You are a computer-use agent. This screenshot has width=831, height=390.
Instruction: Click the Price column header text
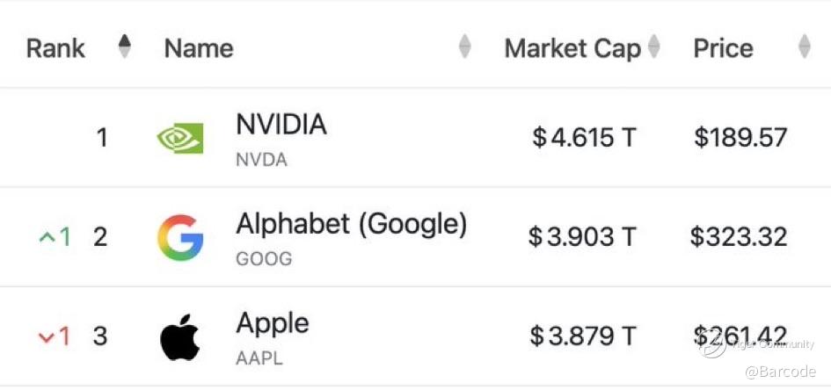pyautogui.click(x=723, y=48)
